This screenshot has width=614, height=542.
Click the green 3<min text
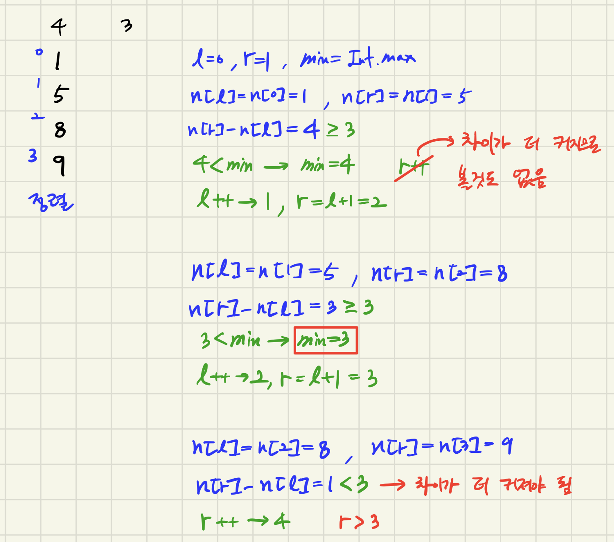pyautogui.click(x=230, y=340)
